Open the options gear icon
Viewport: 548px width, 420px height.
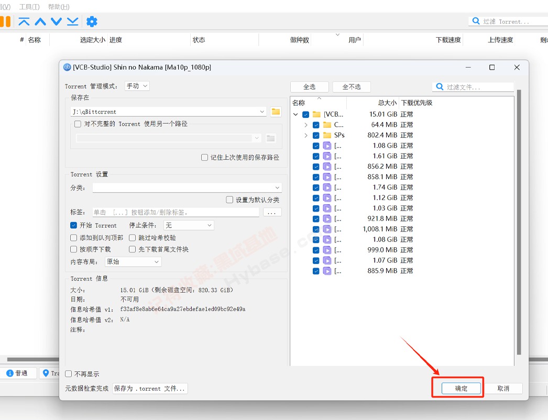91,21
